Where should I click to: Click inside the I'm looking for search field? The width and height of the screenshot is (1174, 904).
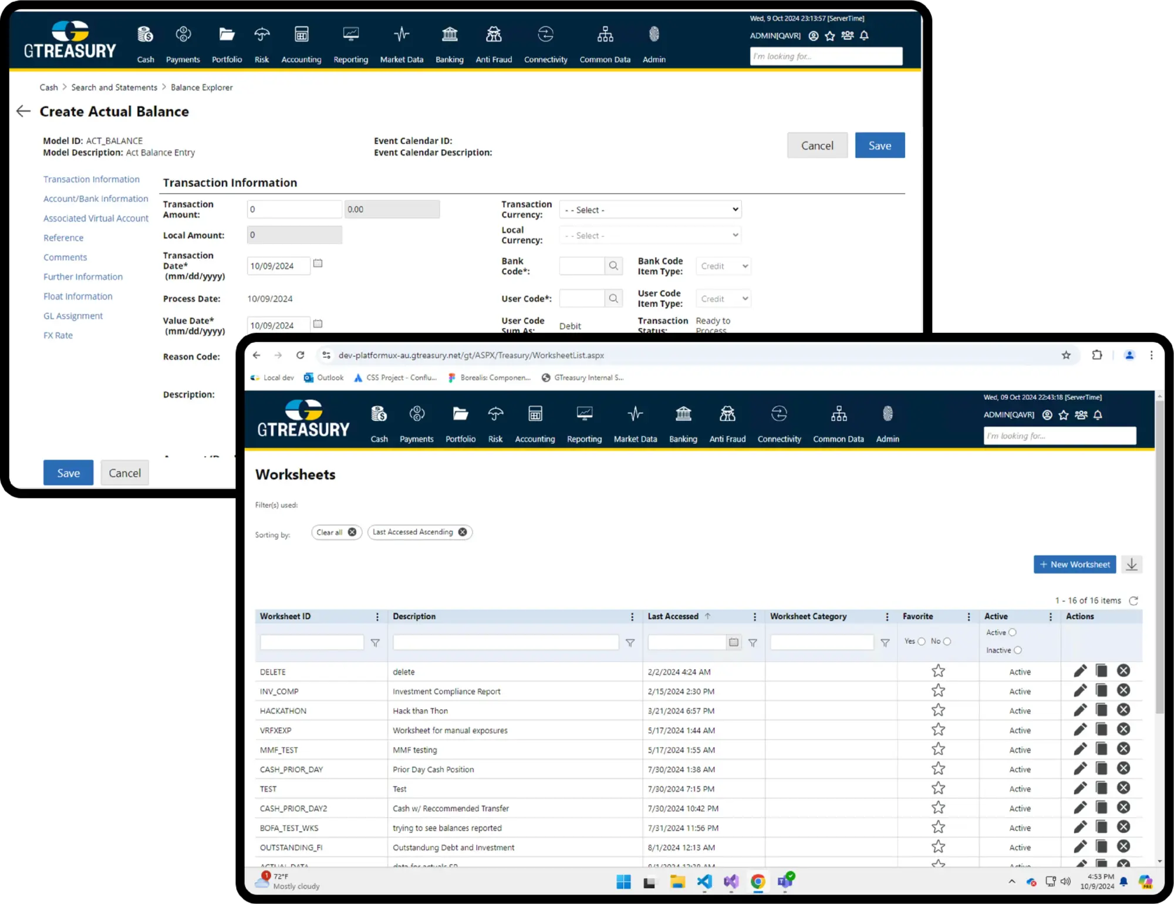[1059, 436]
